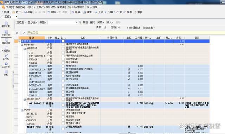Collapse the 单位工程 tree node
The image size is (225, 134).
(19, 41)
